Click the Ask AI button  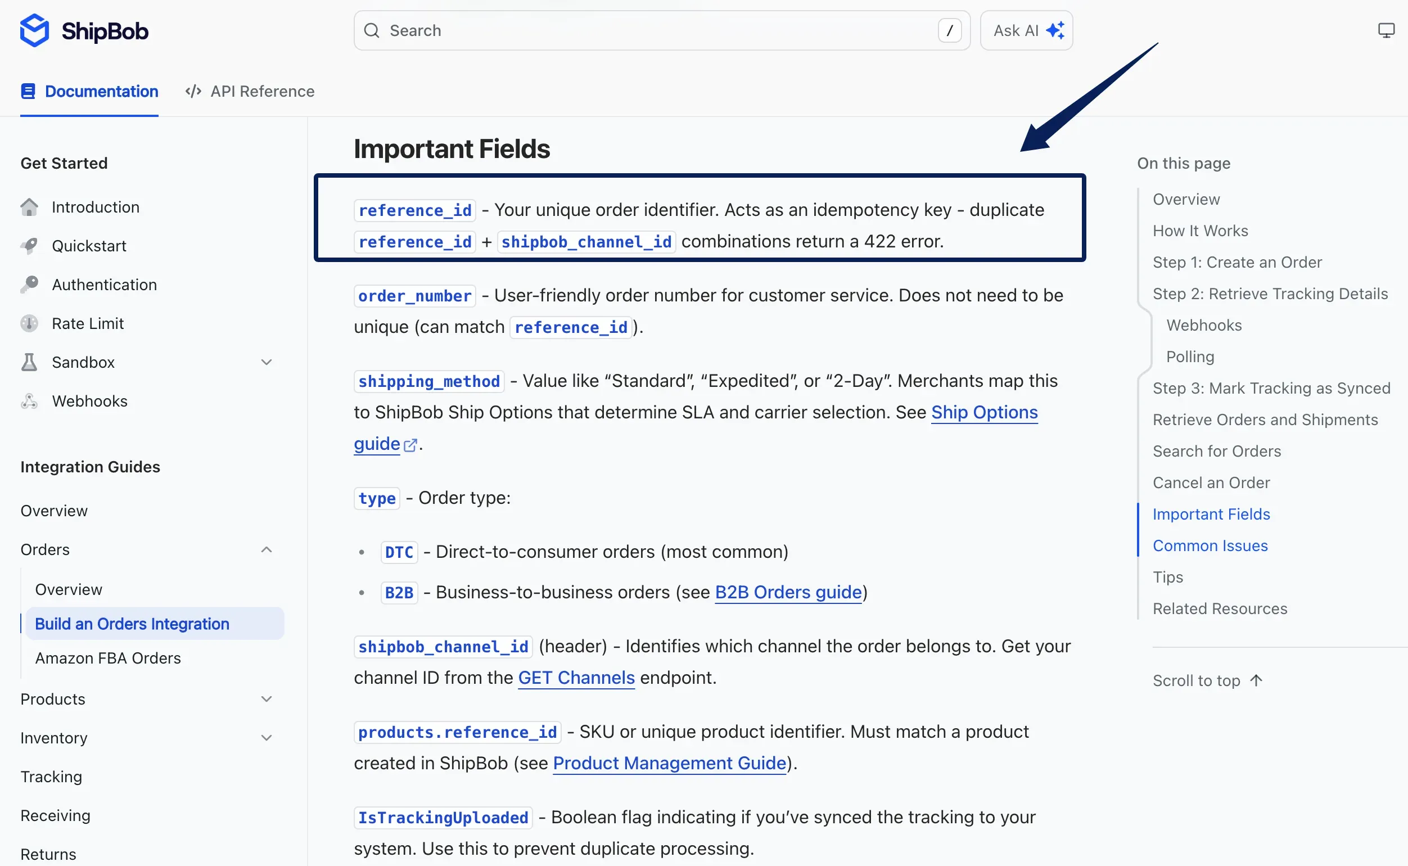click(1027, 30)
